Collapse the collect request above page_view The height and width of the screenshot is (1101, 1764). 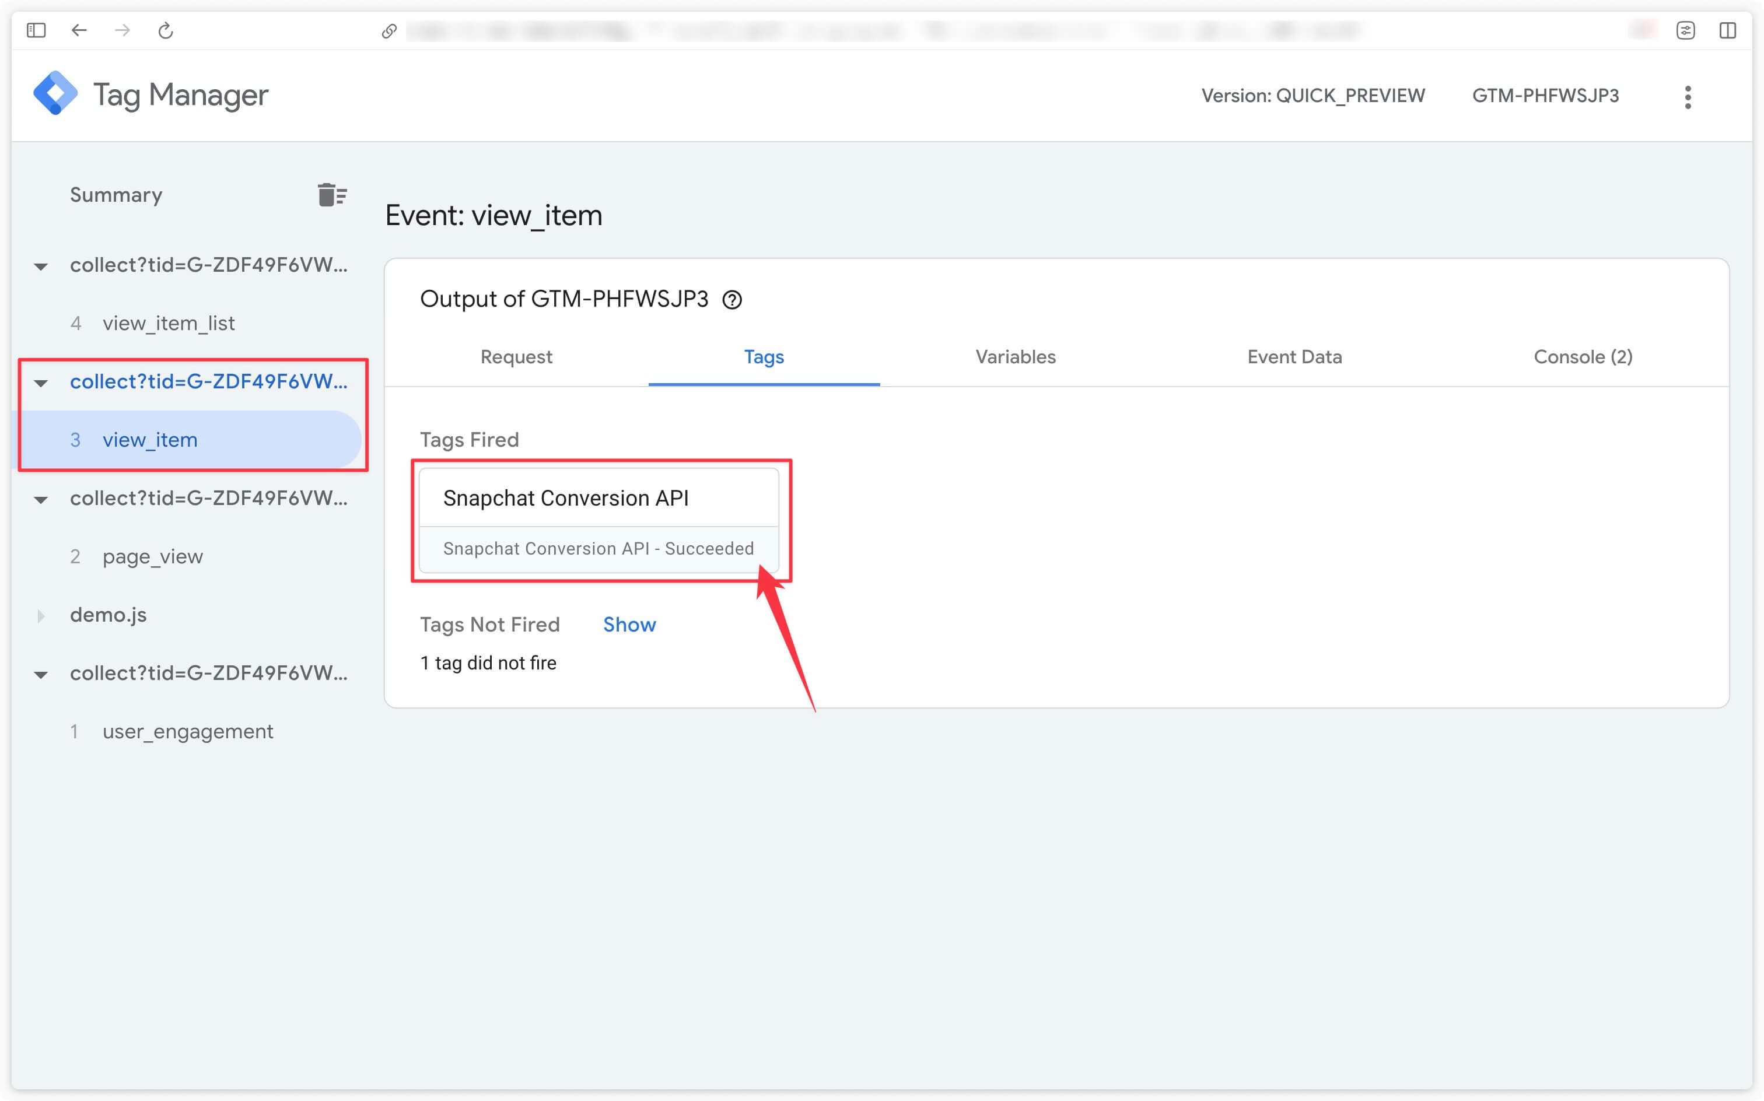(41, 500)
